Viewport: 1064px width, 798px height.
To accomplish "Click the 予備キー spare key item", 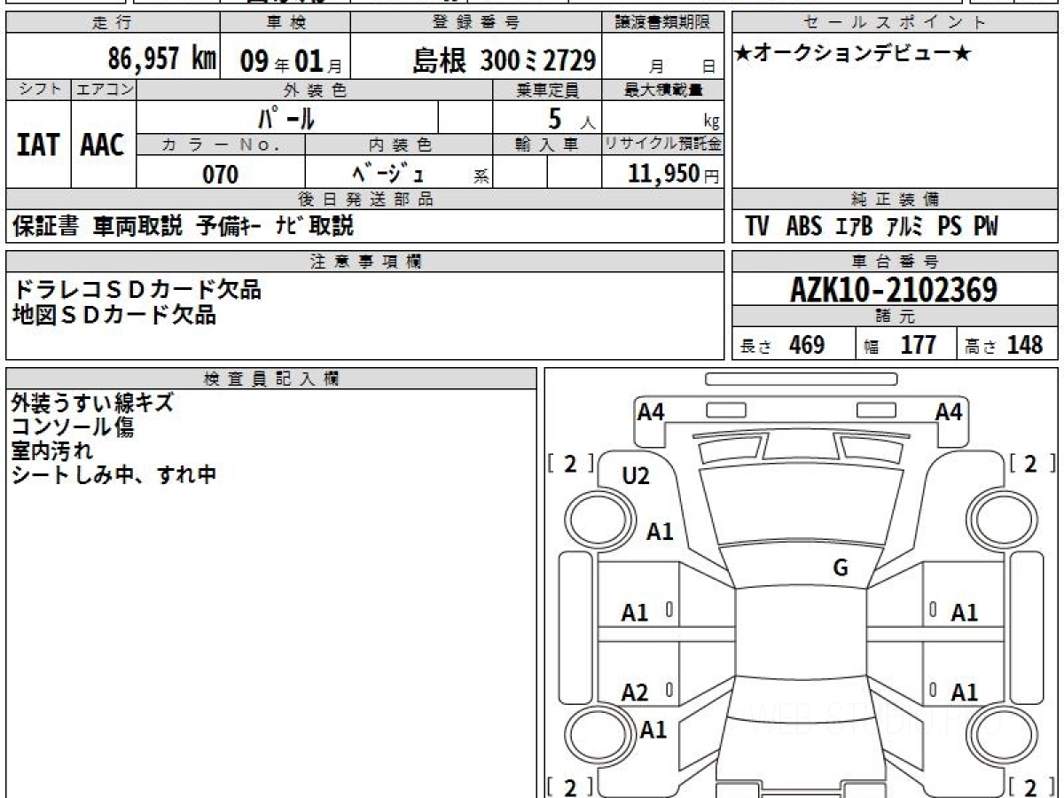I will coord(228,226).
